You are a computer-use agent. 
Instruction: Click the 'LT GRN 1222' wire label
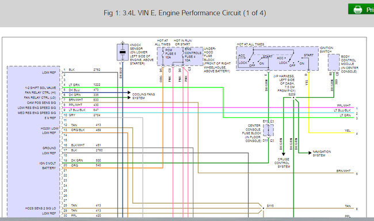85,85
